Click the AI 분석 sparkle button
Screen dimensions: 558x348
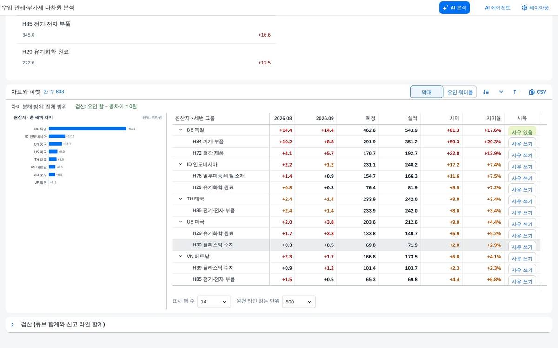point(454,8)
